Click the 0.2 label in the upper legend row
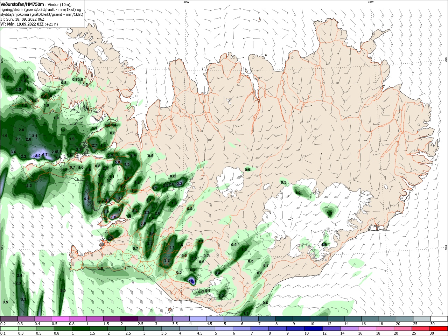The image size is (448, 336). 3,324
